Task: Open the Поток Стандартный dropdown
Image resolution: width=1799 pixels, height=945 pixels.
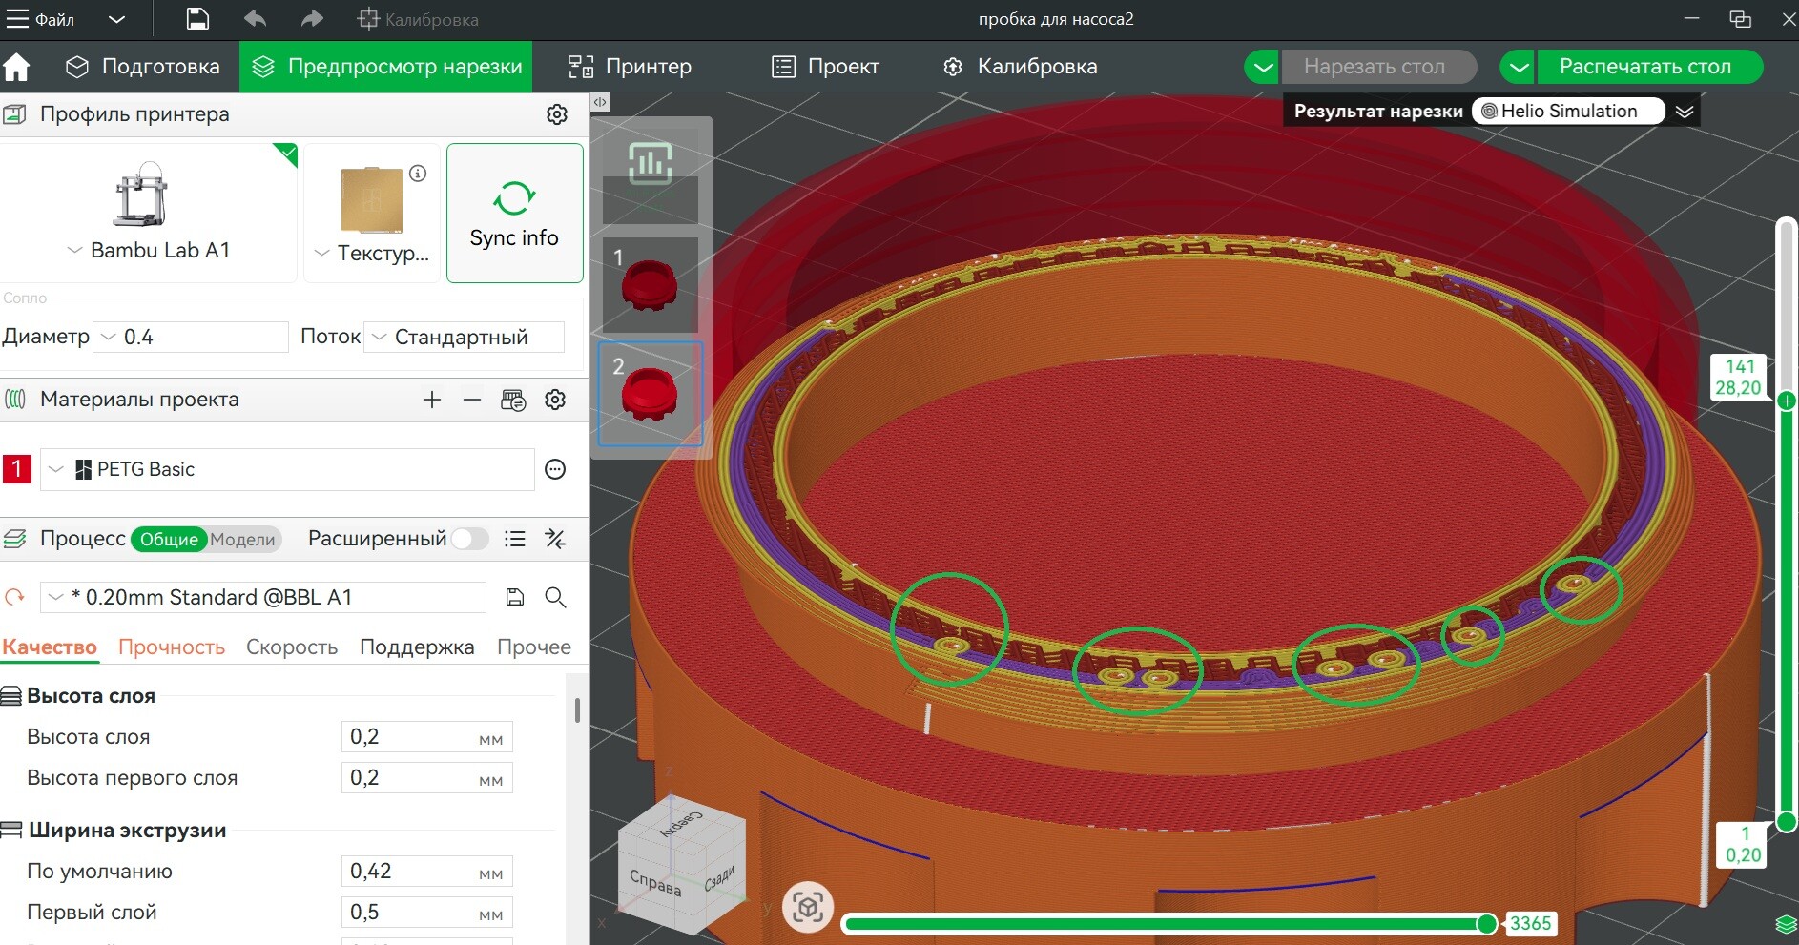Action: coord(464,337)
